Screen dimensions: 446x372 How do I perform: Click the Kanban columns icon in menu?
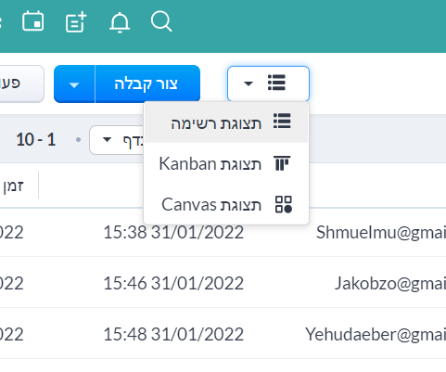(282, 163)
